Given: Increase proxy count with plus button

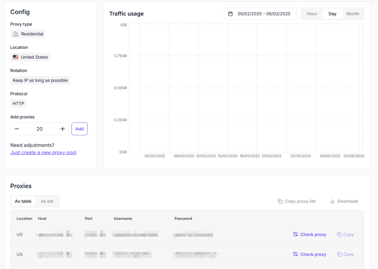Looking at the screenshot, I should [x=63, y=129].
